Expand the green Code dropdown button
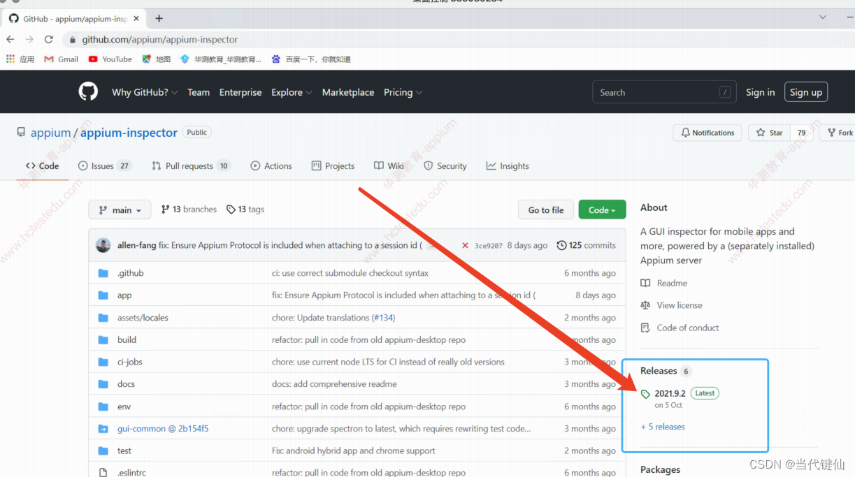The width and height of the screenshot is (855, 477). pyautogui.click(x=602, y=210)
